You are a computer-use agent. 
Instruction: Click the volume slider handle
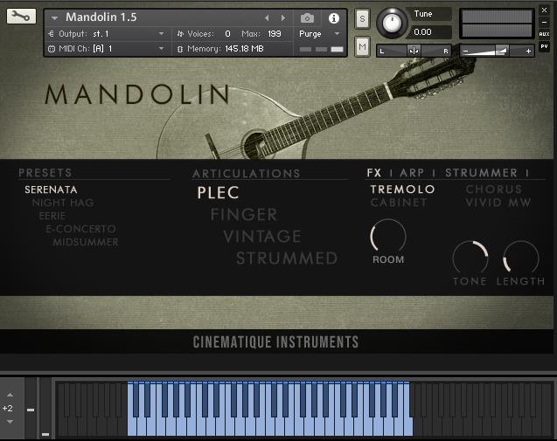pyautogui.click(x=502, y=52)
